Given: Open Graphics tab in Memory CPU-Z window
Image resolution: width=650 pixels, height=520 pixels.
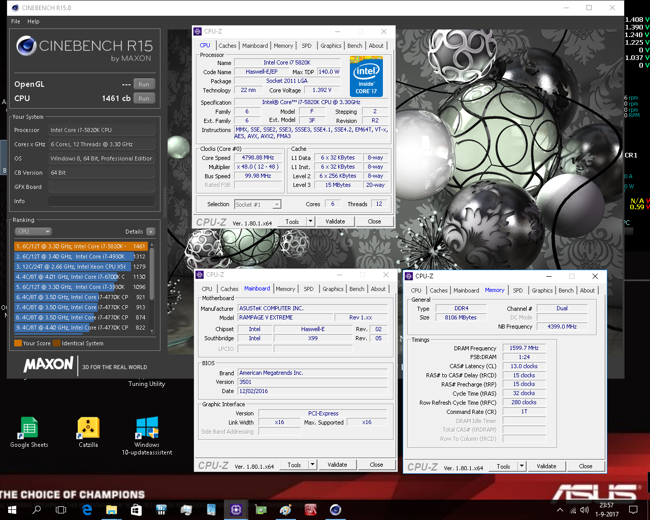Looking at the screenshot, I should [x=542, y=290].
